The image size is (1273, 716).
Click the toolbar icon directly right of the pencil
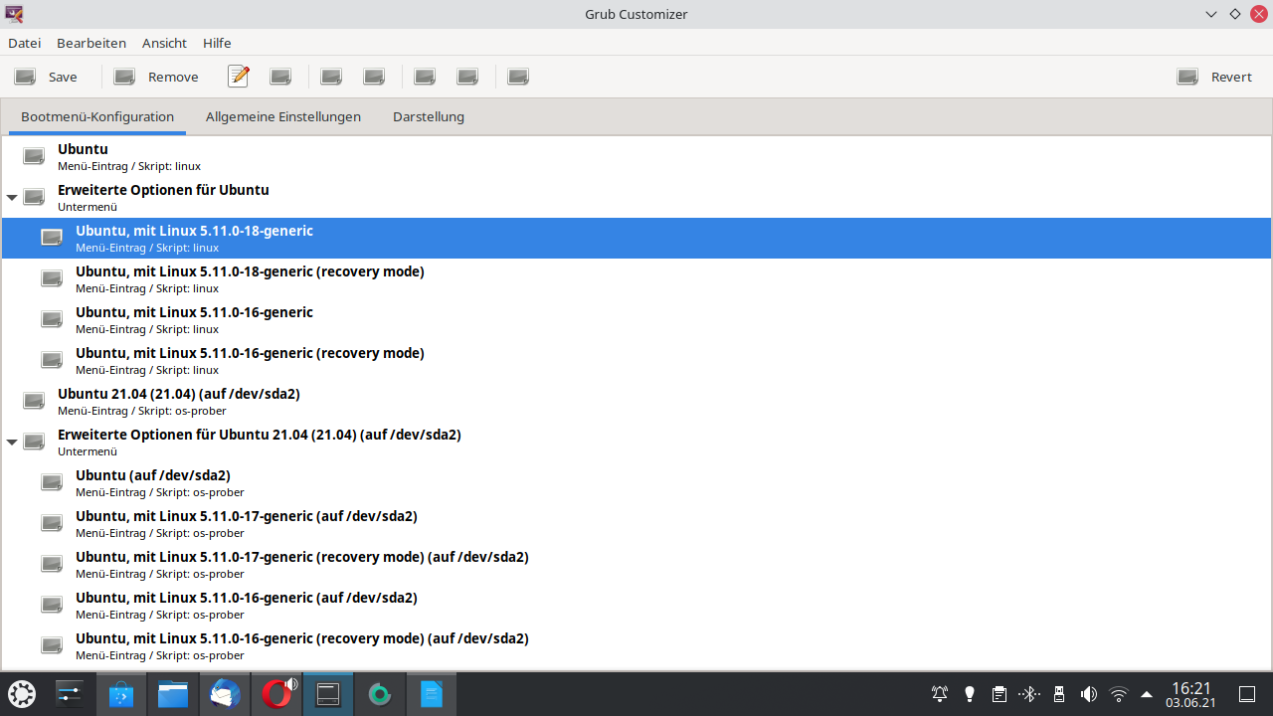pos(280,77)
